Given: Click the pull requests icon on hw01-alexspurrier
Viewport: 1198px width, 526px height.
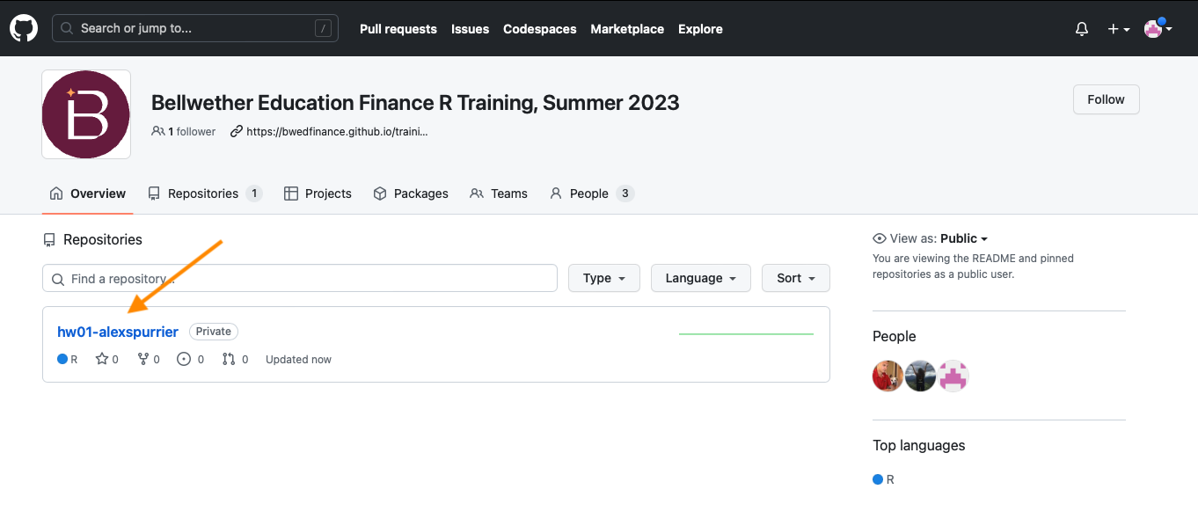Looking at the screenshot, I should click(229, 359).
